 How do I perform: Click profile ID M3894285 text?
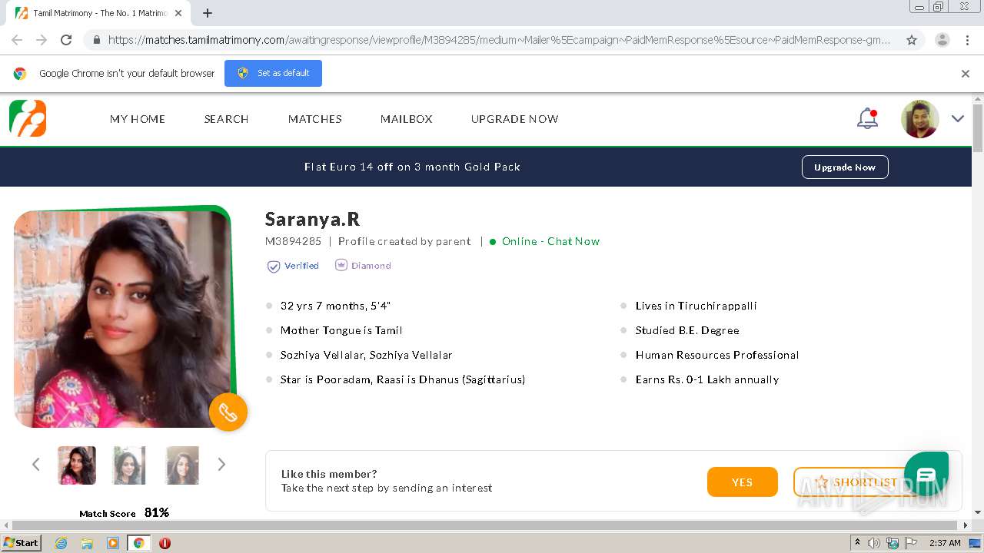293,241
